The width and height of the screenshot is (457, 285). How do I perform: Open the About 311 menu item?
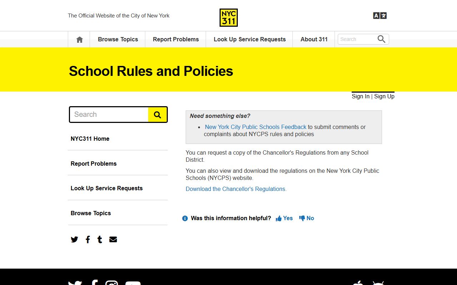pos(314,40)
